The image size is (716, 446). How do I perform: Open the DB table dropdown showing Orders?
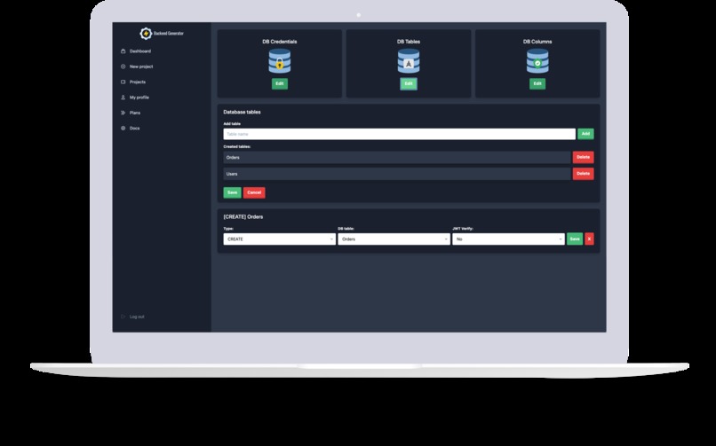pyautogui.click(x=394, y=239)
